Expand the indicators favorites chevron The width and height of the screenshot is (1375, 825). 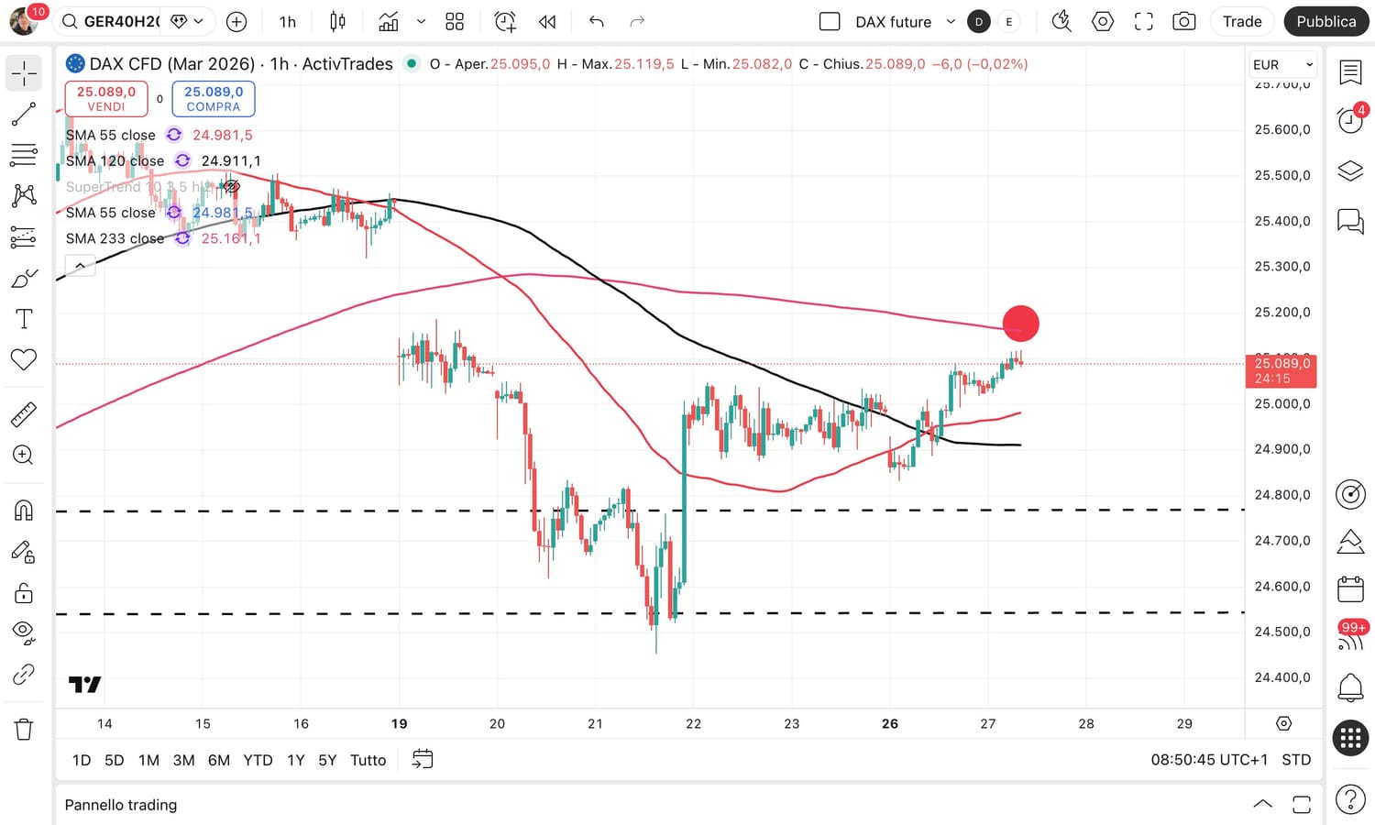421,21
